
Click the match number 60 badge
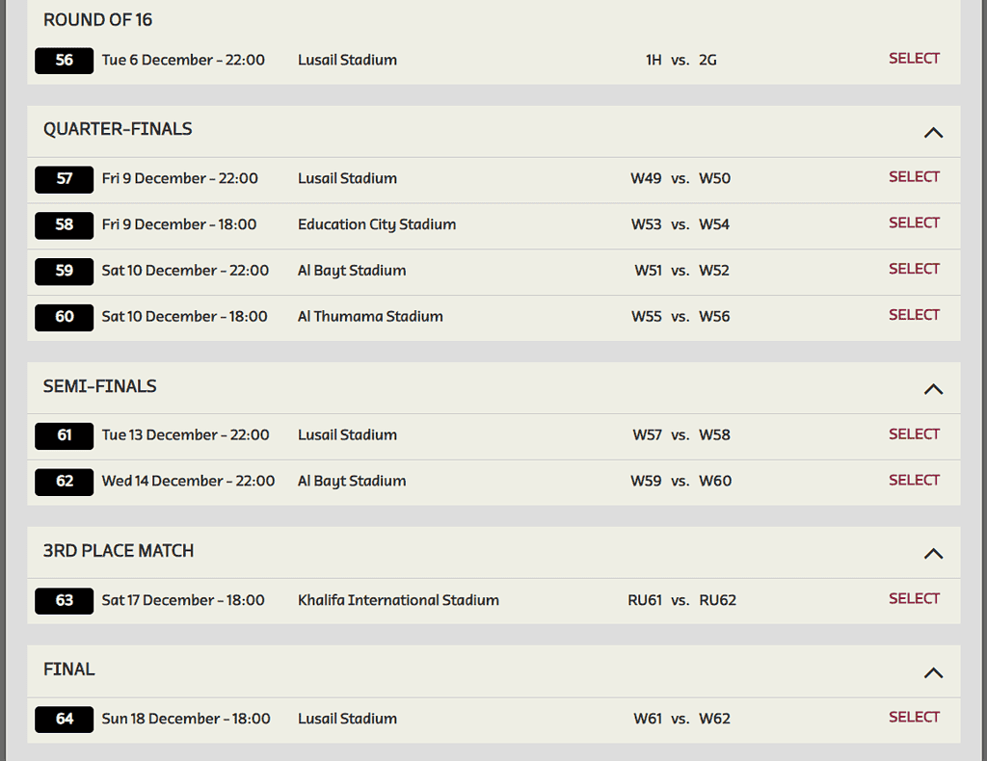[x=65, y=317]
